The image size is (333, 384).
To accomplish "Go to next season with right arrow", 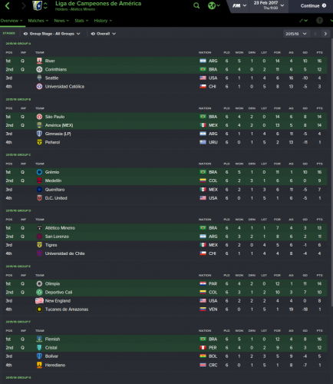I will pyautogui.click(x=325, y=34).
